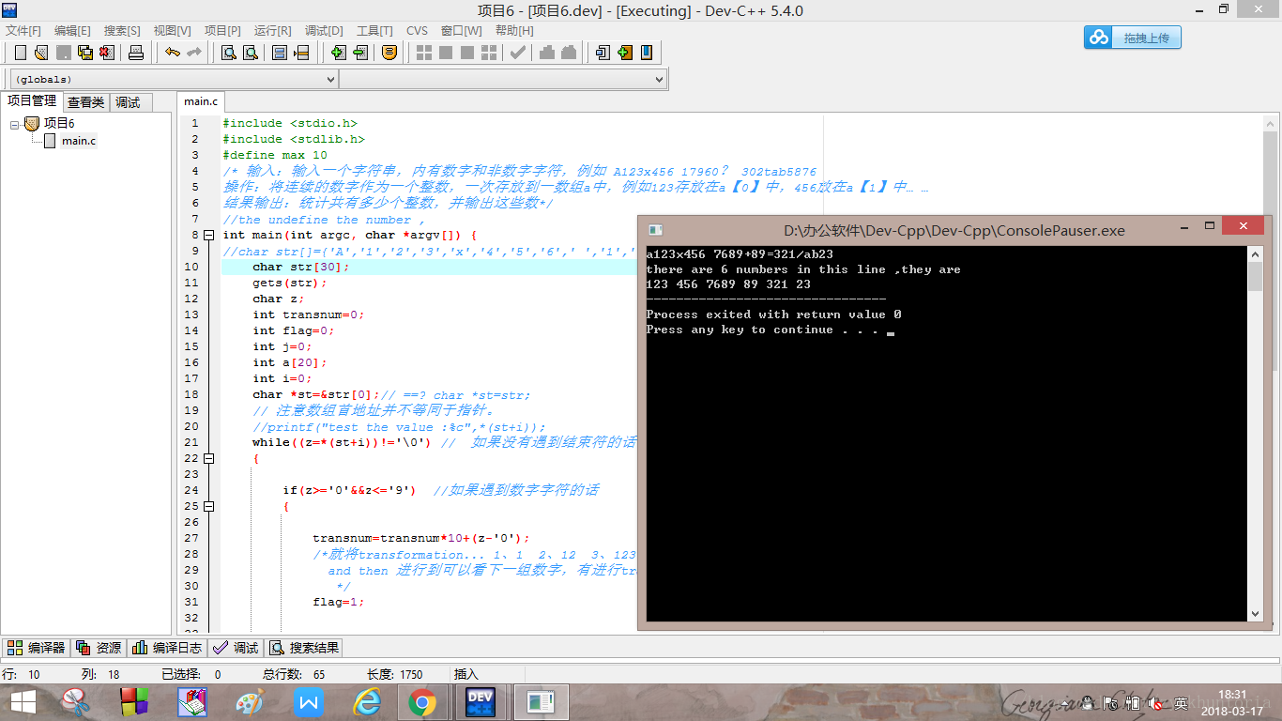Open the 编译器 bottom tab
The image size is (1282, 721).
click(37, 648)
